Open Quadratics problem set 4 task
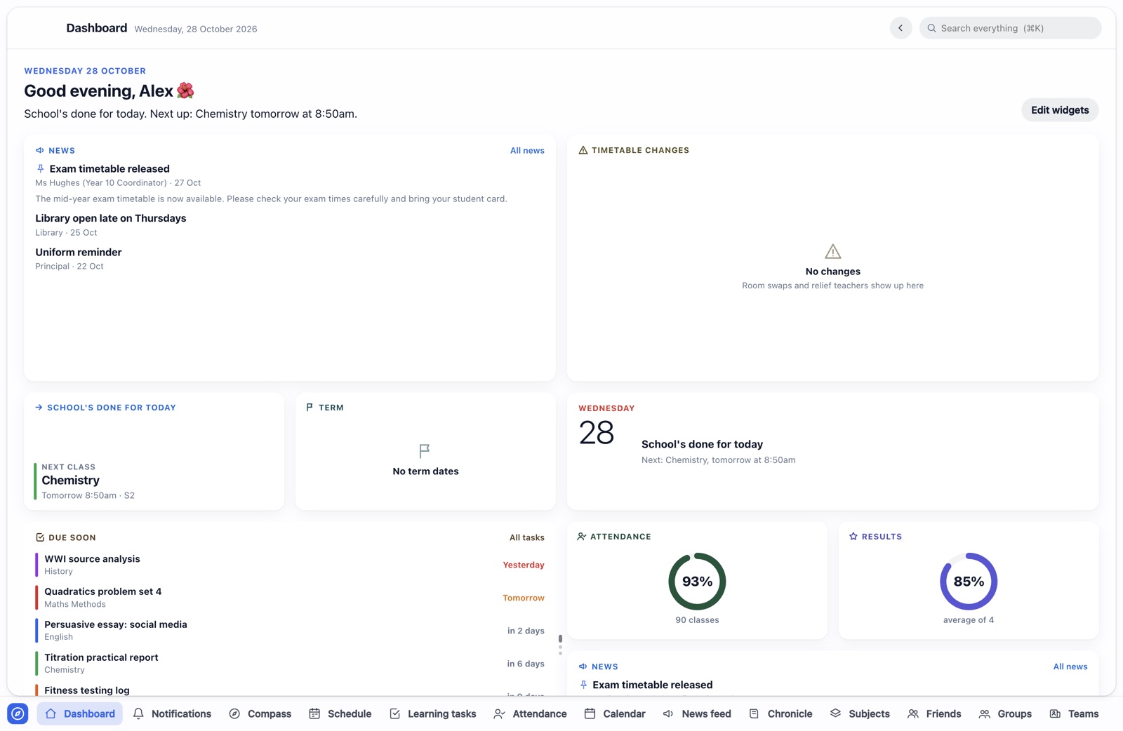The width and height of the screenshot is (1123, 731). click(290, 598)
